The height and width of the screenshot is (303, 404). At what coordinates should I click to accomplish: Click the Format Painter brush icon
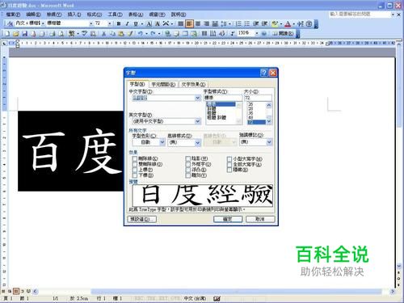(130, 34)
